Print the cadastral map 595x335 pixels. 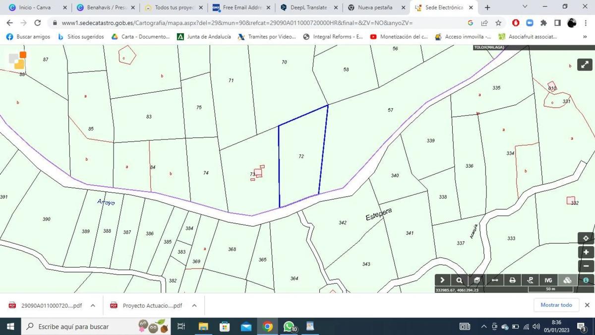(x=512, y=280)
